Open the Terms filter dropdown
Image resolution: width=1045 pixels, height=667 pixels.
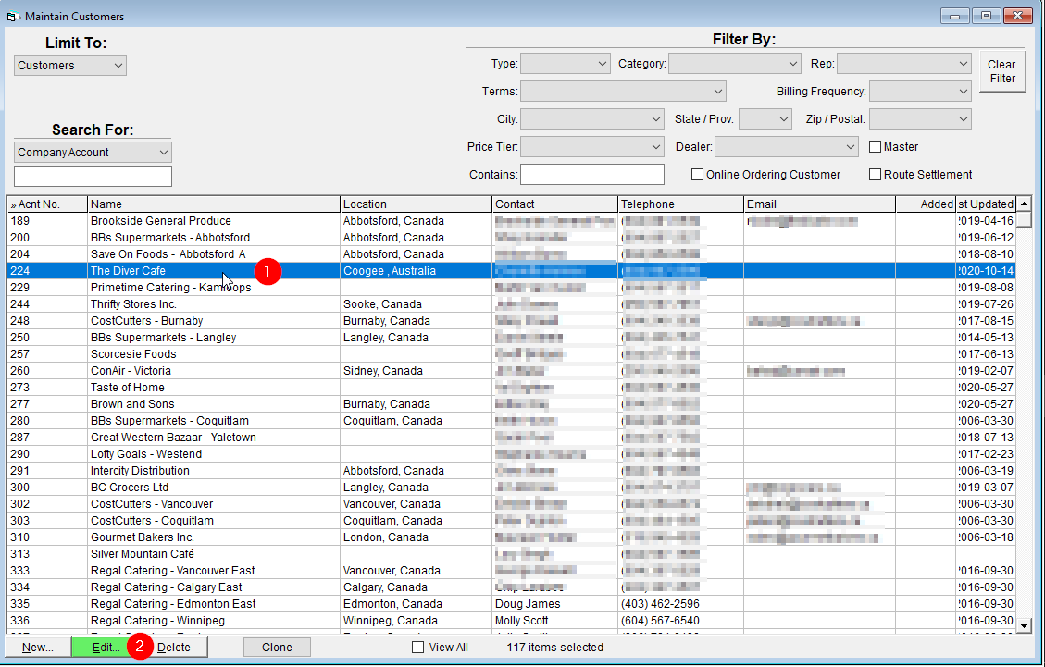click(623, 92)
